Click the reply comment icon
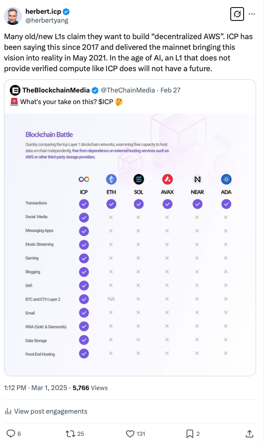The width and height of the screenshot is (269, 443). (11, 433)
